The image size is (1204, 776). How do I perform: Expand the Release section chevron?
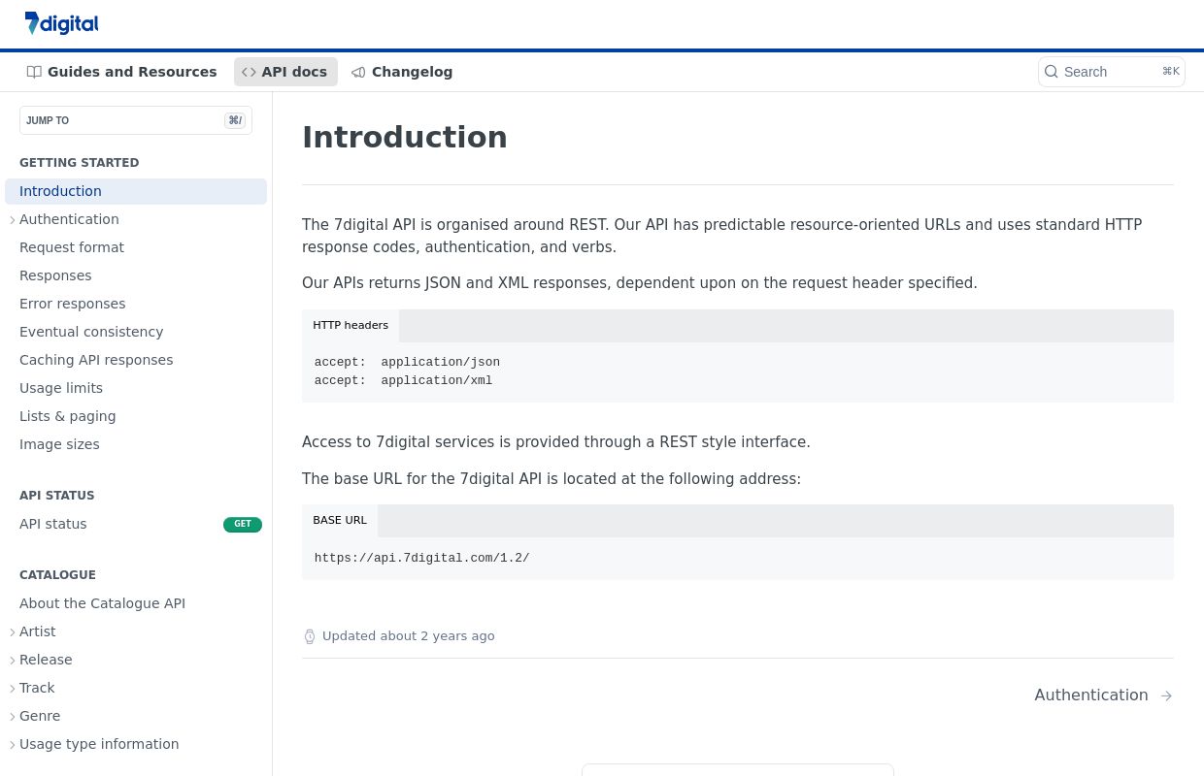[13, 661]
